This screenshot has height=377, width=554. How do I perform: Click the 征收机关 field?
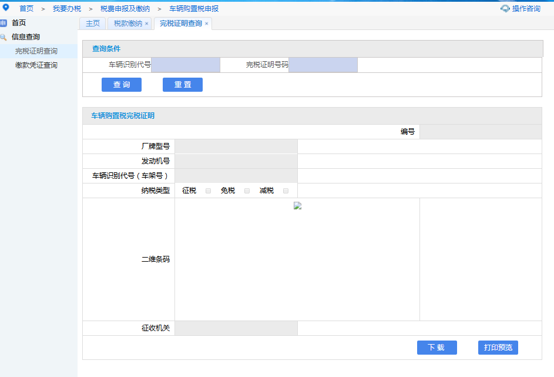(x=236, y=328)
